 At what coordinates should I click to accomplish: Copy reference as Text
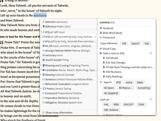point(147,44)
